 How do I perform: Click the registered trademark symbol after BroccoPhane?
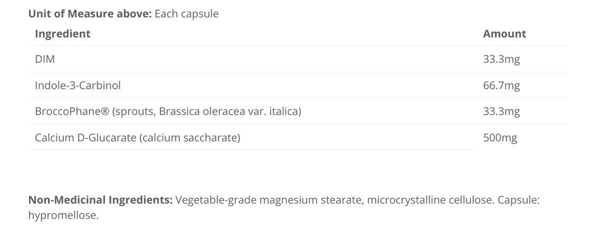pyautogui.click(x=105, y=112)
